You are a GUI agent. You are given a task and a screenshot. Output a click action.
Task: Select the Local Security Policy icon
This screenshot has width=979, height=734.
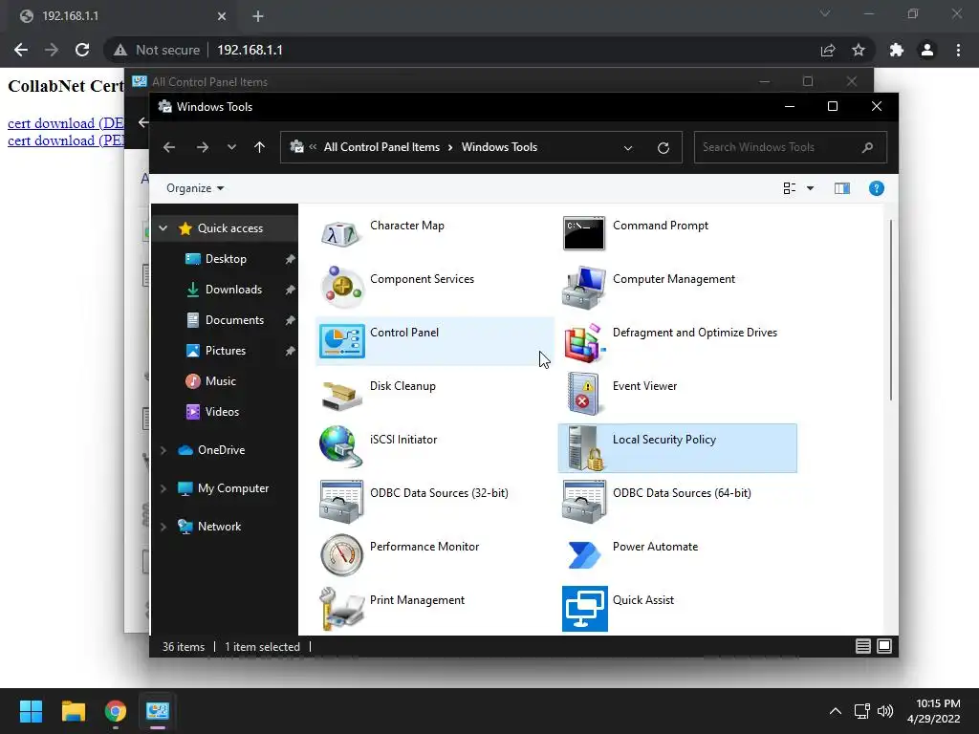[x=584, y=448]
